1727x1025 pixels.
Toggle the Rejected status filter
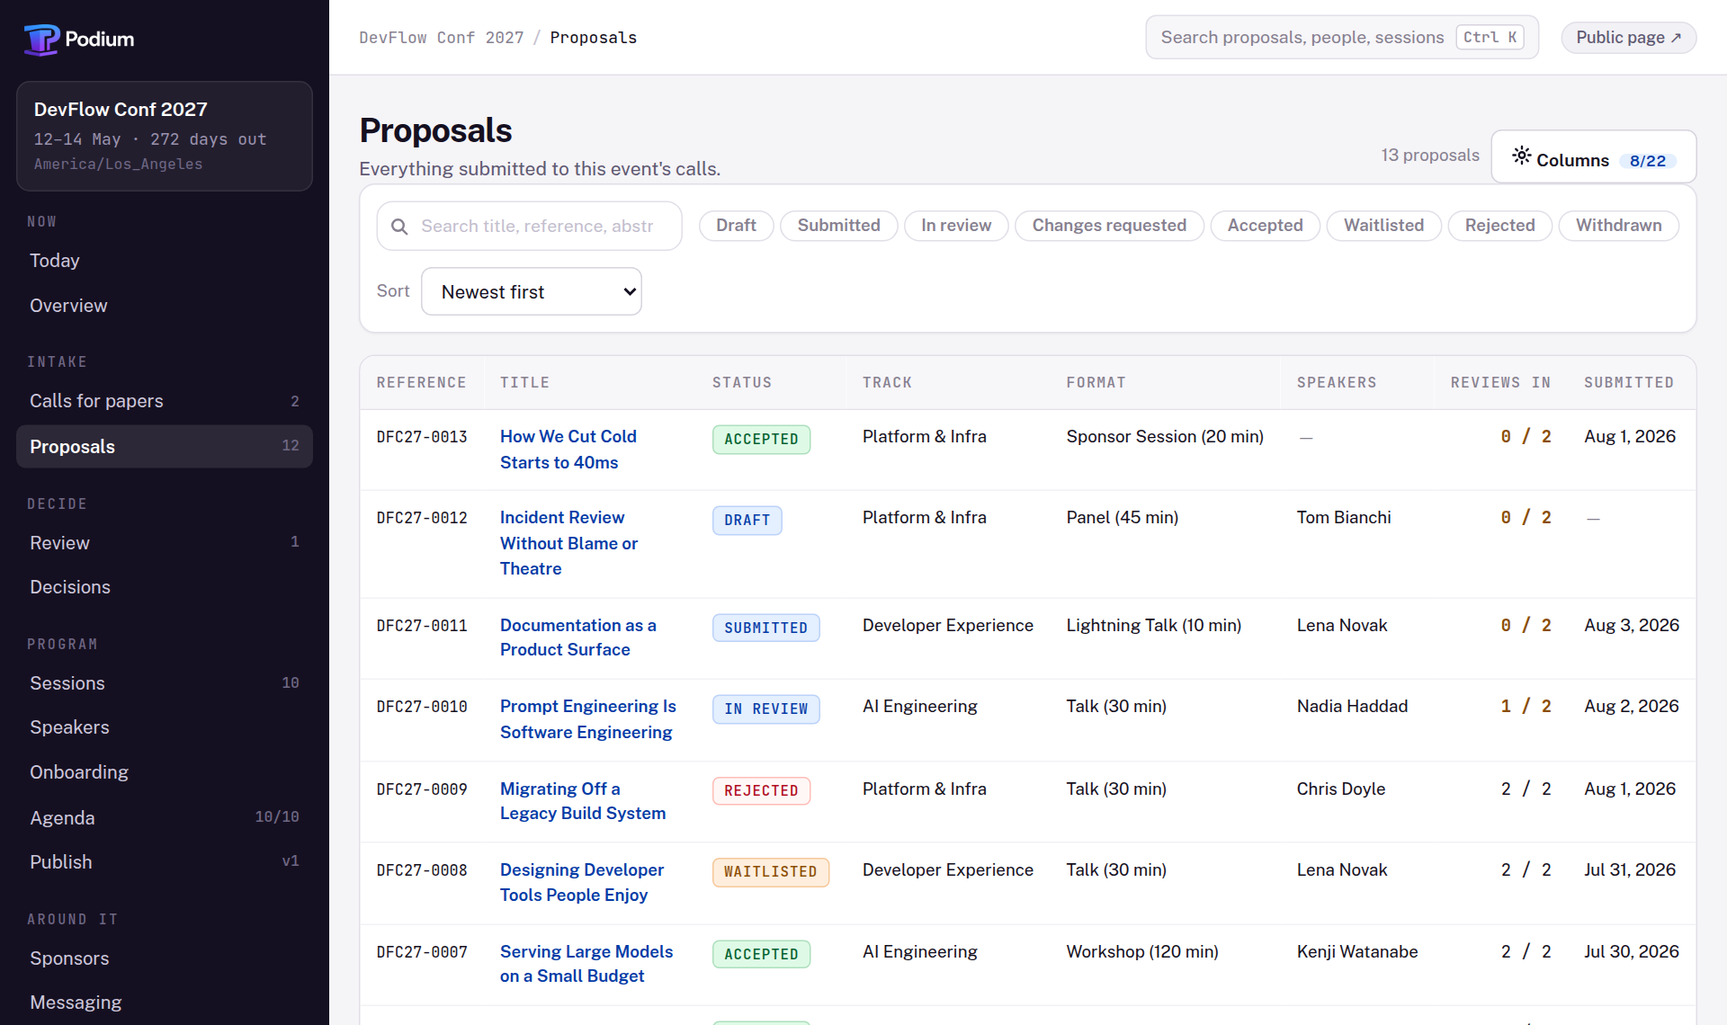coord(1499,226)
